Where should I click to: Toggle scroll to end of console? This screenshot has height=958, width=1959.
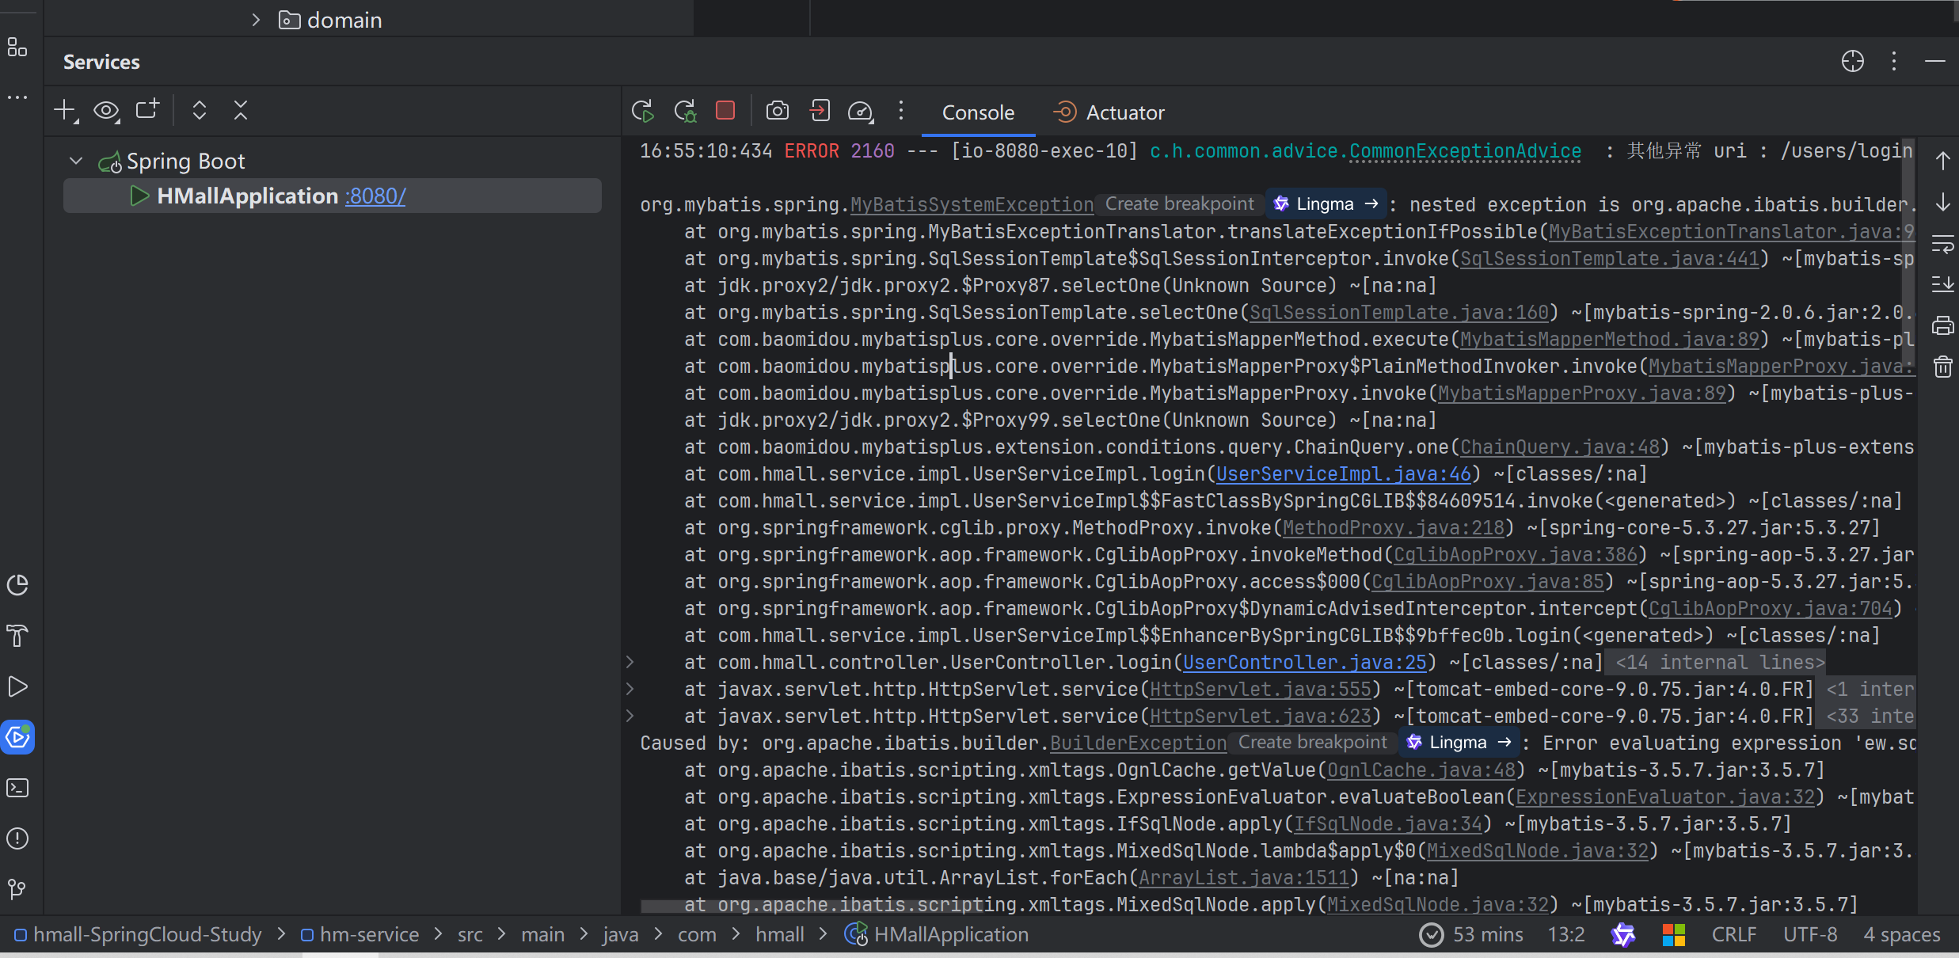[x=1943, y=284]
